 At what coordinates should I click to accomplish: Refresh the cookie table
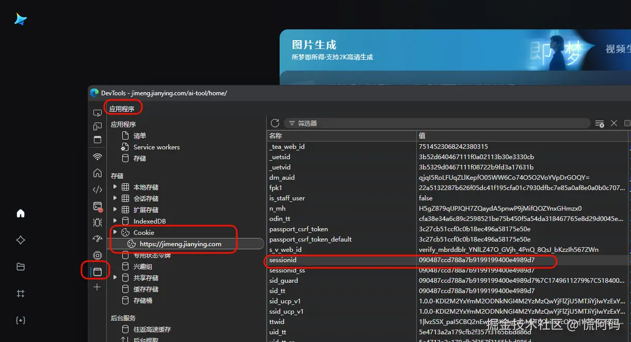pos(275,123)
